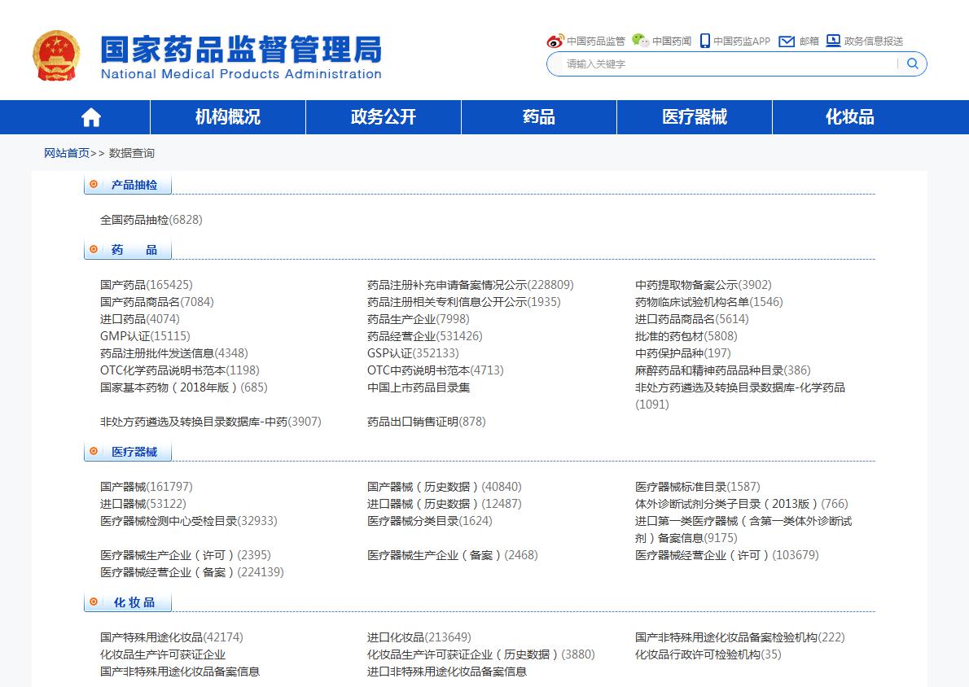The height and width of the screenshot is (687, 969).
Task: Click the home icon in navigation bar
Action: click(x=91, y=116)
